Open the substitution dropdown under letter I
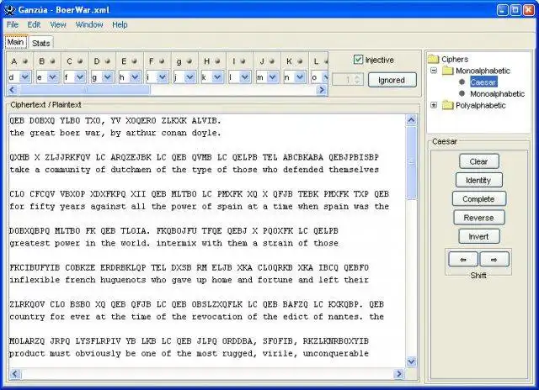Screen dimensions: 539x390 point(245,77)
